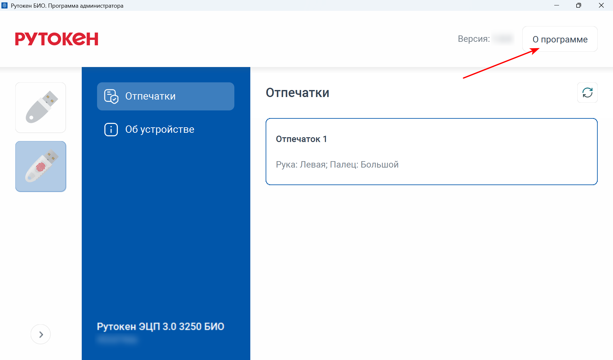The height and width of the screenshot is (360, 613).
Task: Click the Рука: Левая; Палец: Большой description
Action: (337, 165)
